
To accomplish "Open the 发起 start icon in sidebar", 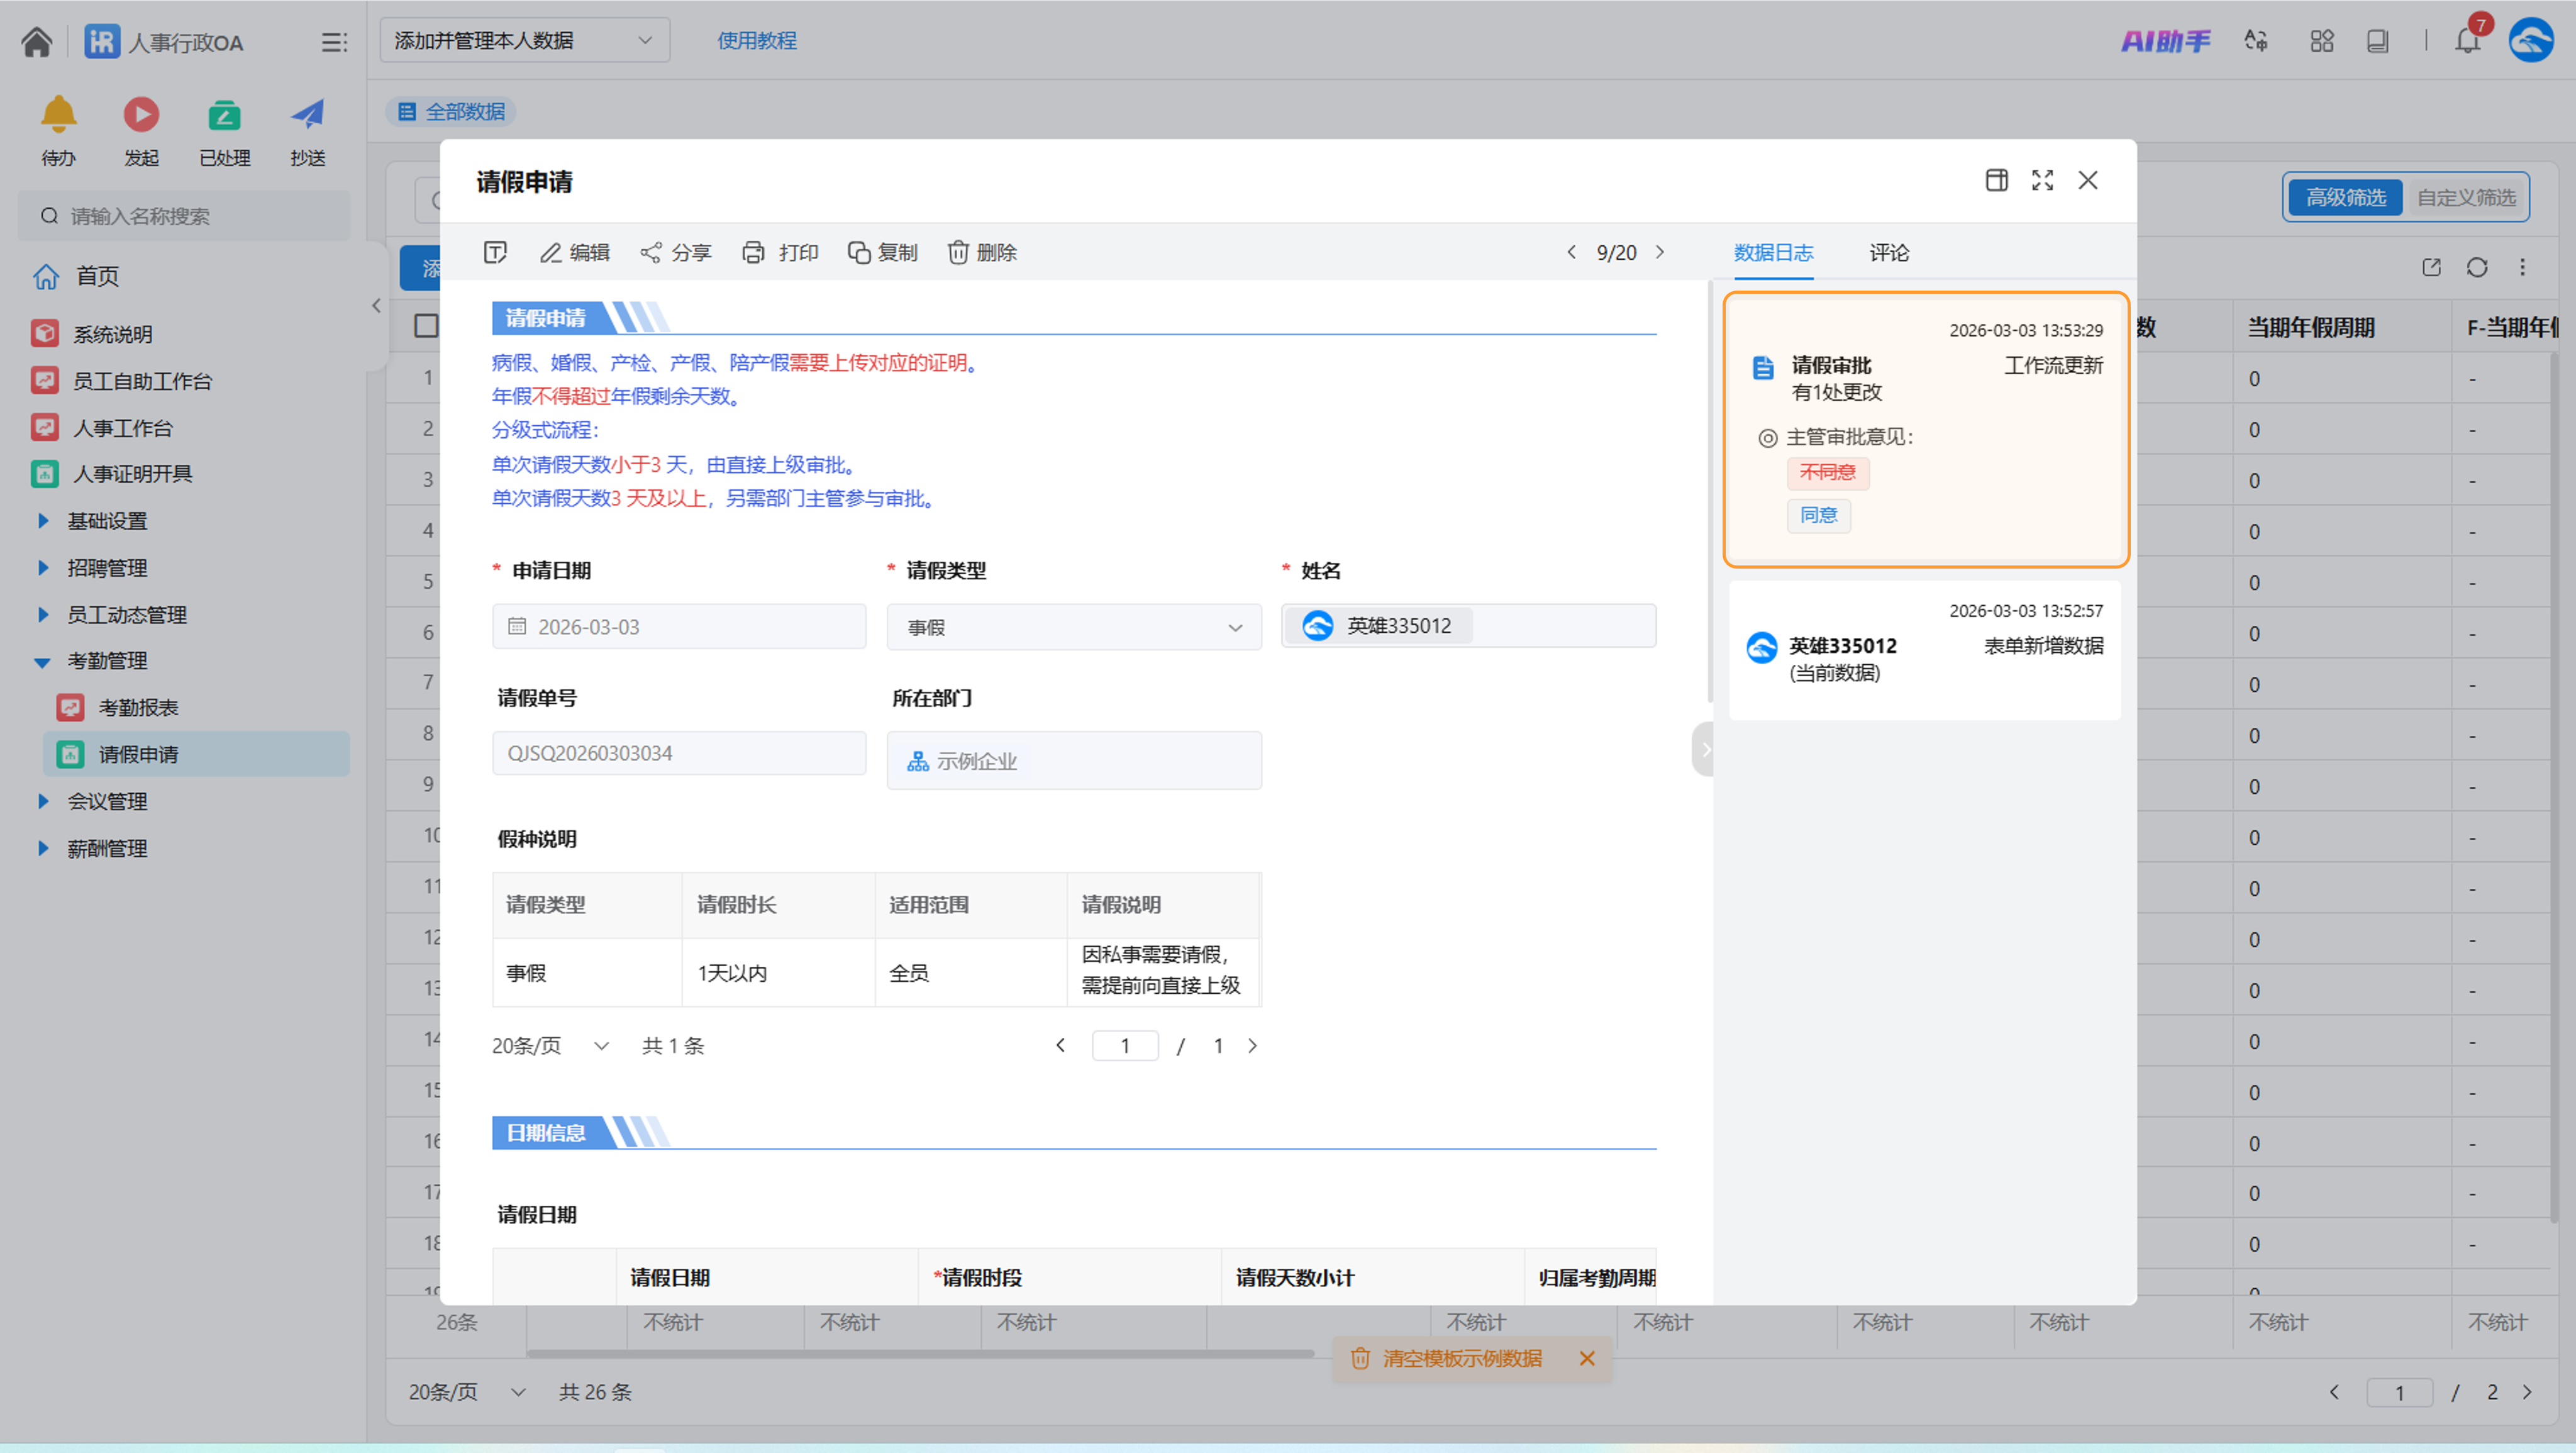I will click(x=141, y=115).
